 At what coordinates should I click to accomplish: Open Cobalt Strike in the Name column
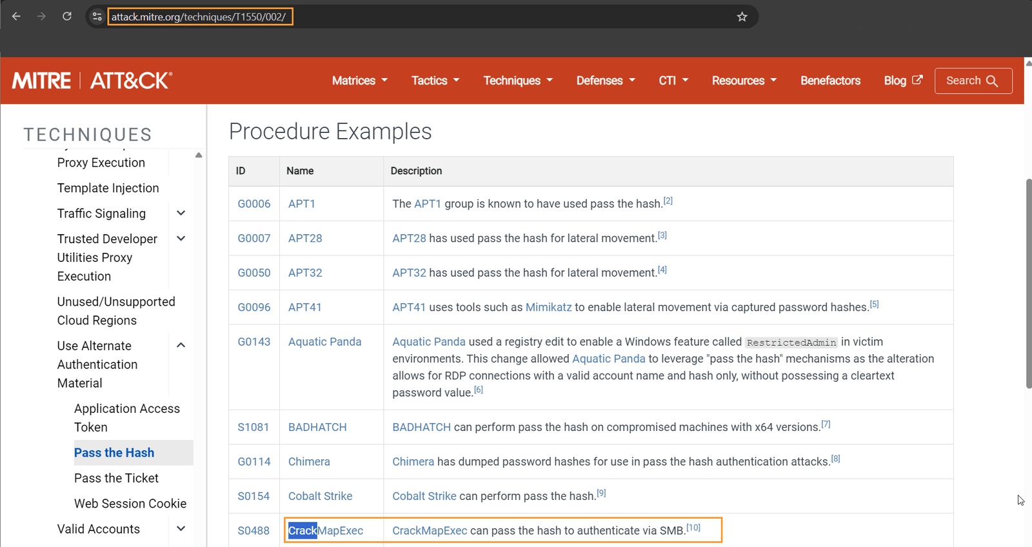pyautogui.click(x=321, y=496)
